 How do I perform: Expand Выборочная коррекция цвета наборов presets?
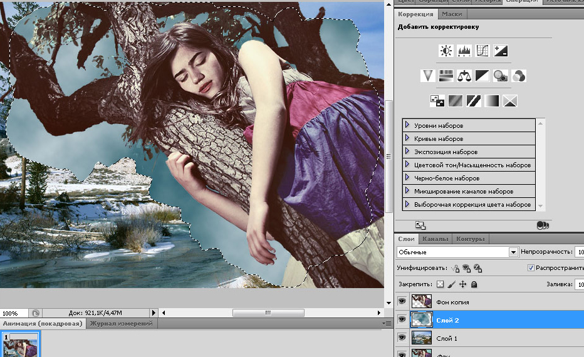coord(407,204)
